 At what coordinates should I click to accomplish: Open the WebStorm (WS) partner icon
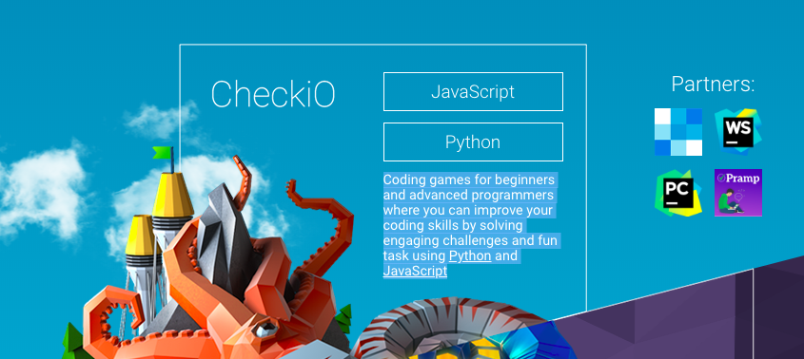click(x=737, y=132)
